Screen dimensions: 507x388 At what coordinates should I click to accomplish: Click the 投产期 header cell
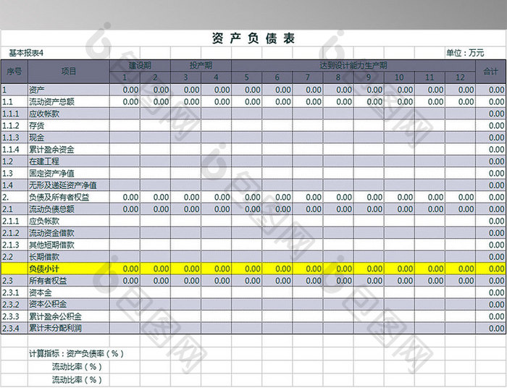(x=201, y=65)
